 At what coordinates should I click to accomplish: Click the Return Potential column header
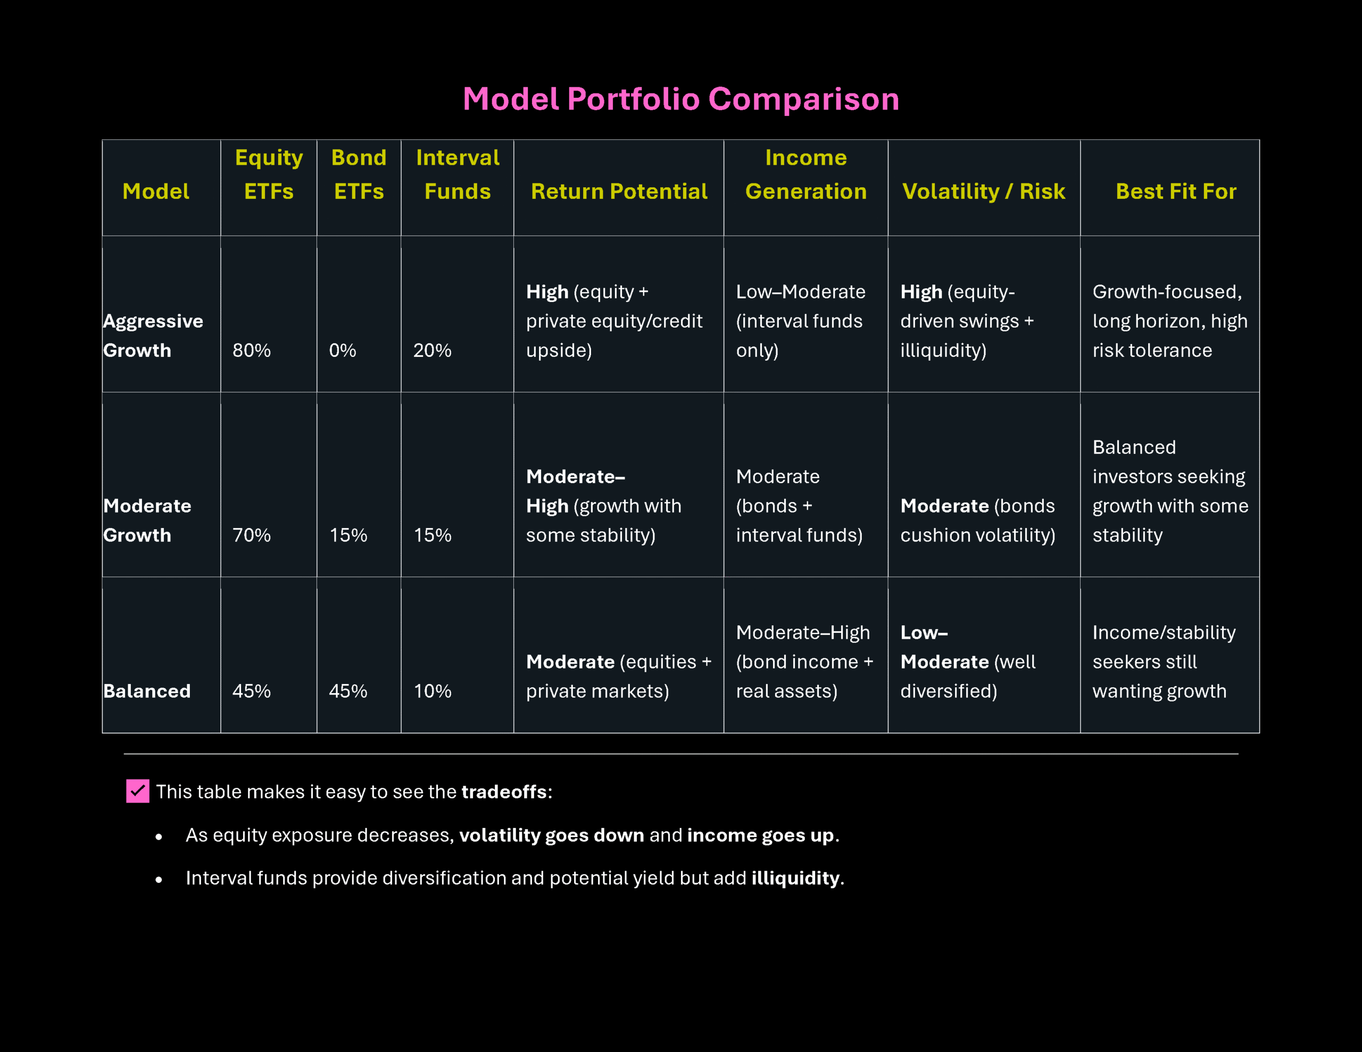point(619,191)
